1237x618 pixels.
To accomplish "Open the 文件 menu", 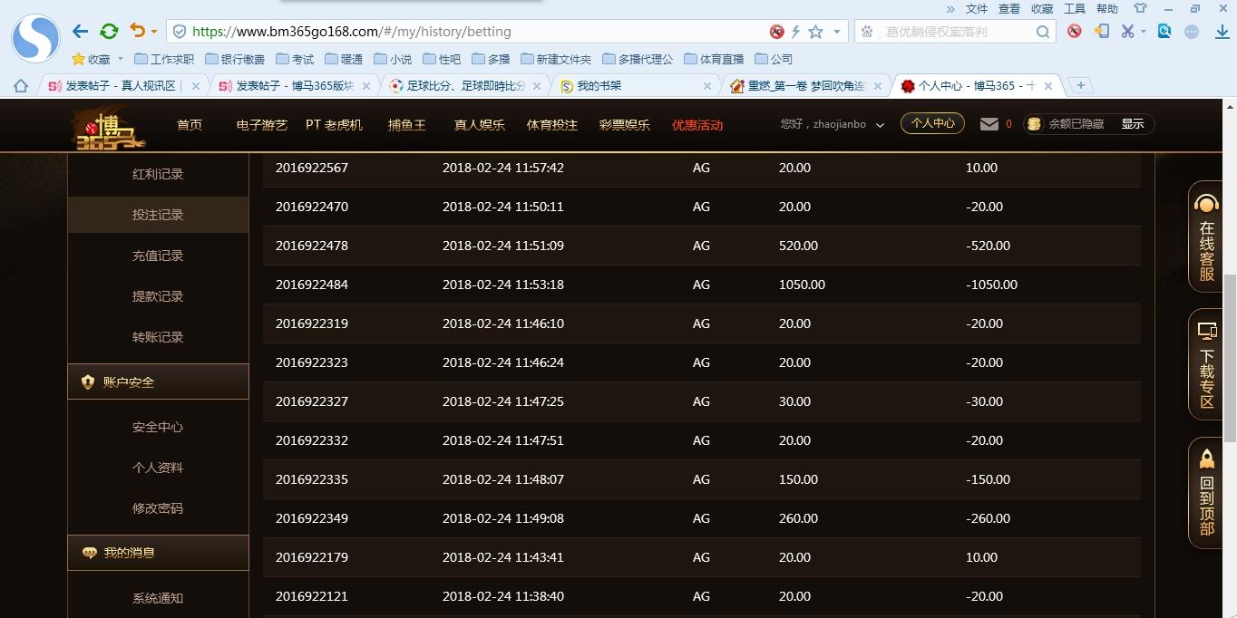I will 977,8.
